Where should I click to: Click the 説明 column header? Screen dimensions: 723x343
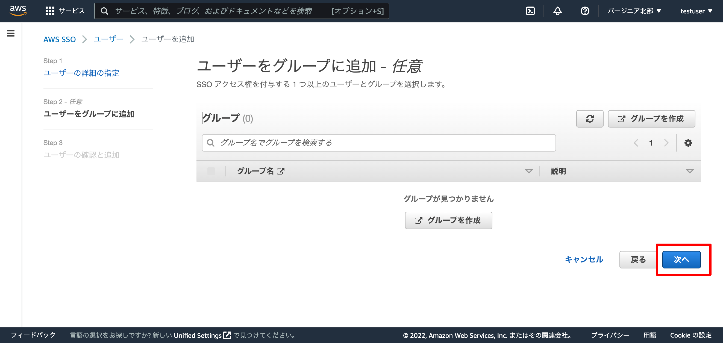(x=558, y=171)
